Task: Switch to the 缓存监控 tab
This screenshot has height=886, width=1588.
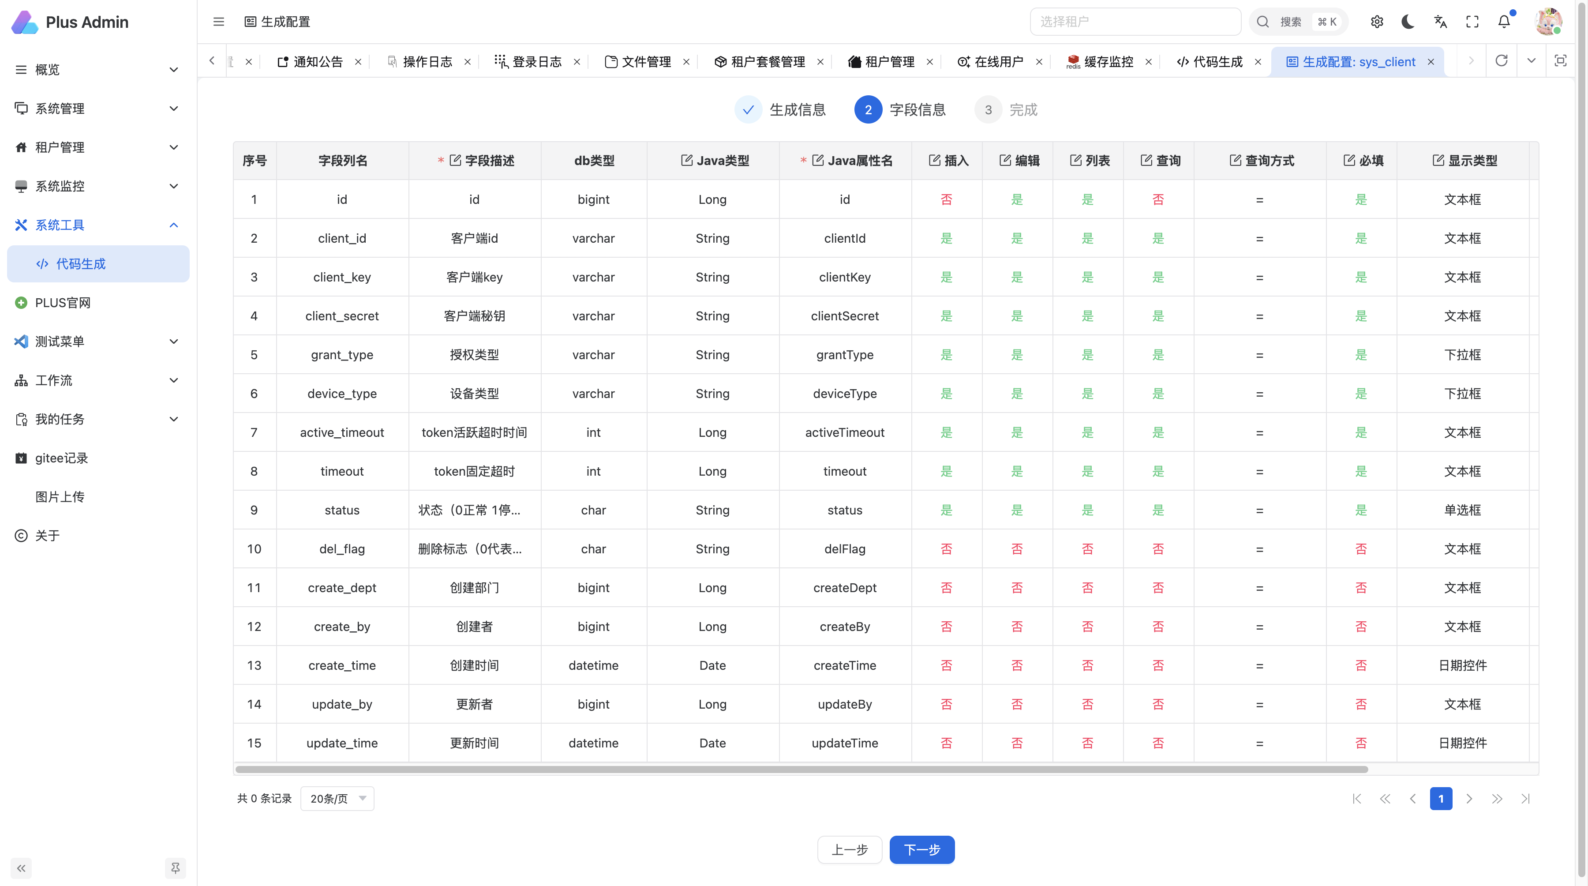Action: [1108, 62]
